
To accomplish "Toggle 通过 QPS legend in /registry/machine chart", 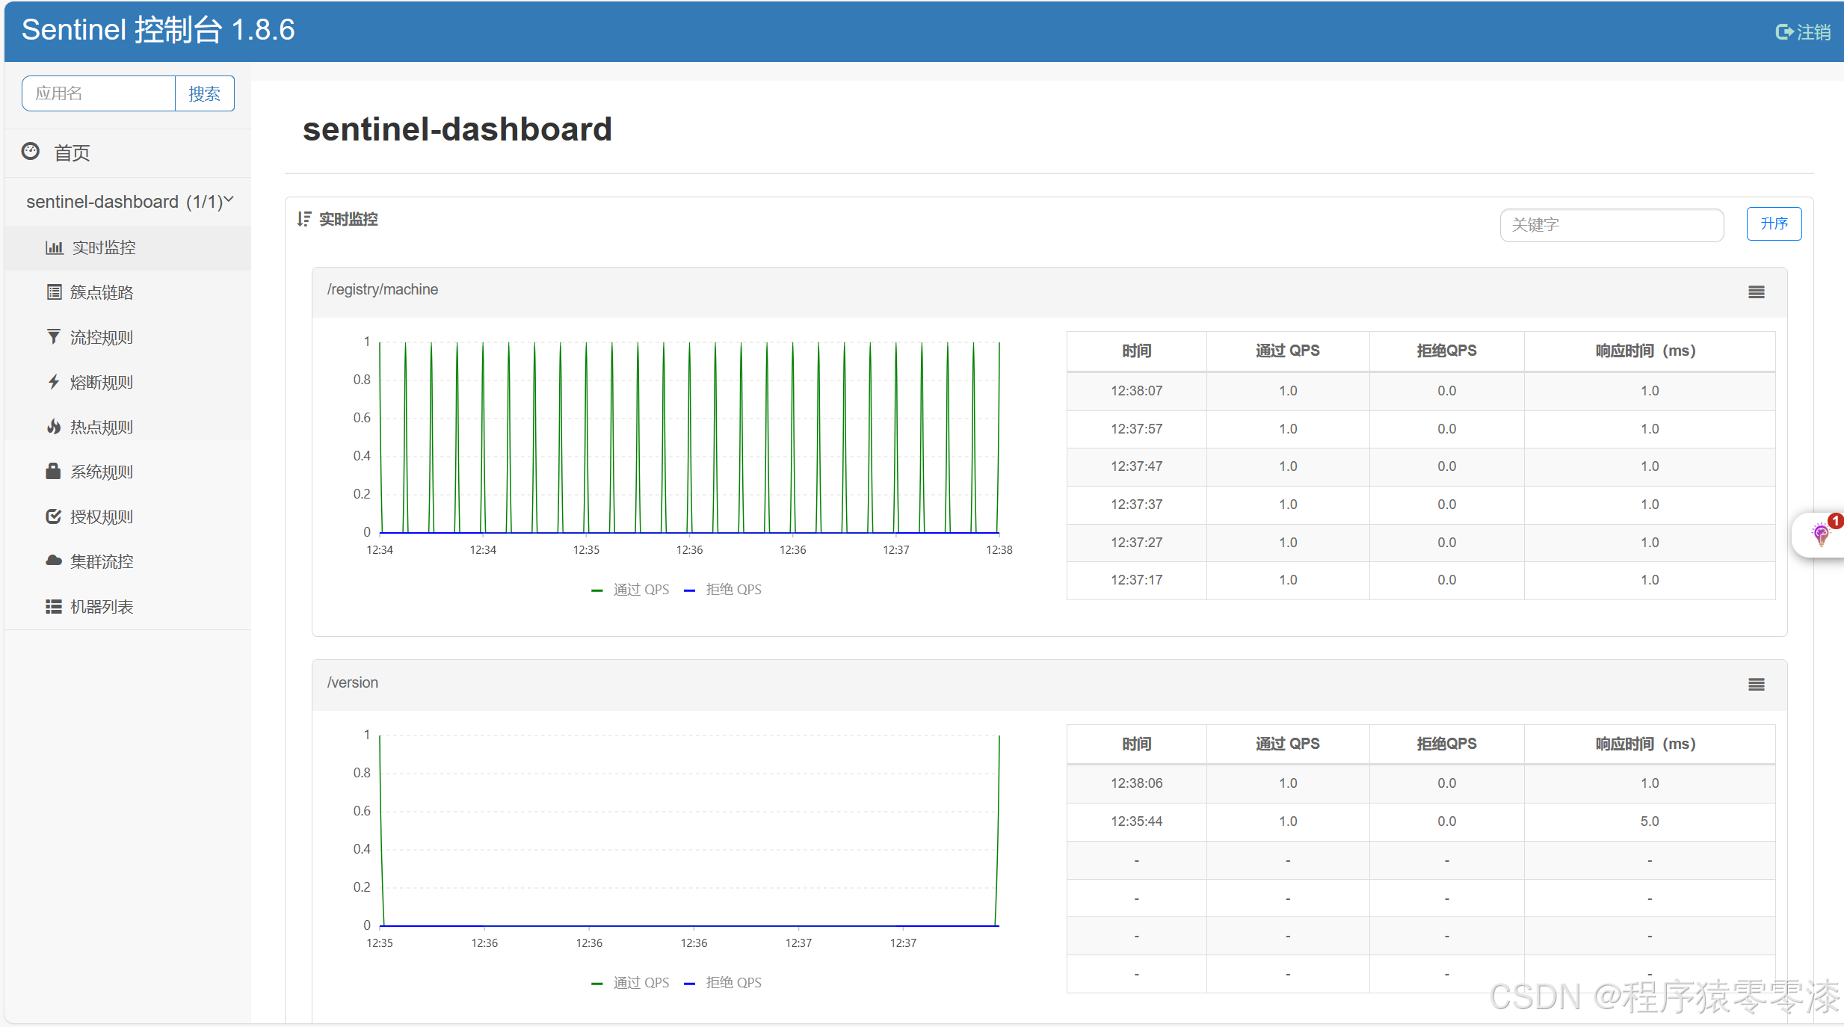I will (x=630, y=590).
